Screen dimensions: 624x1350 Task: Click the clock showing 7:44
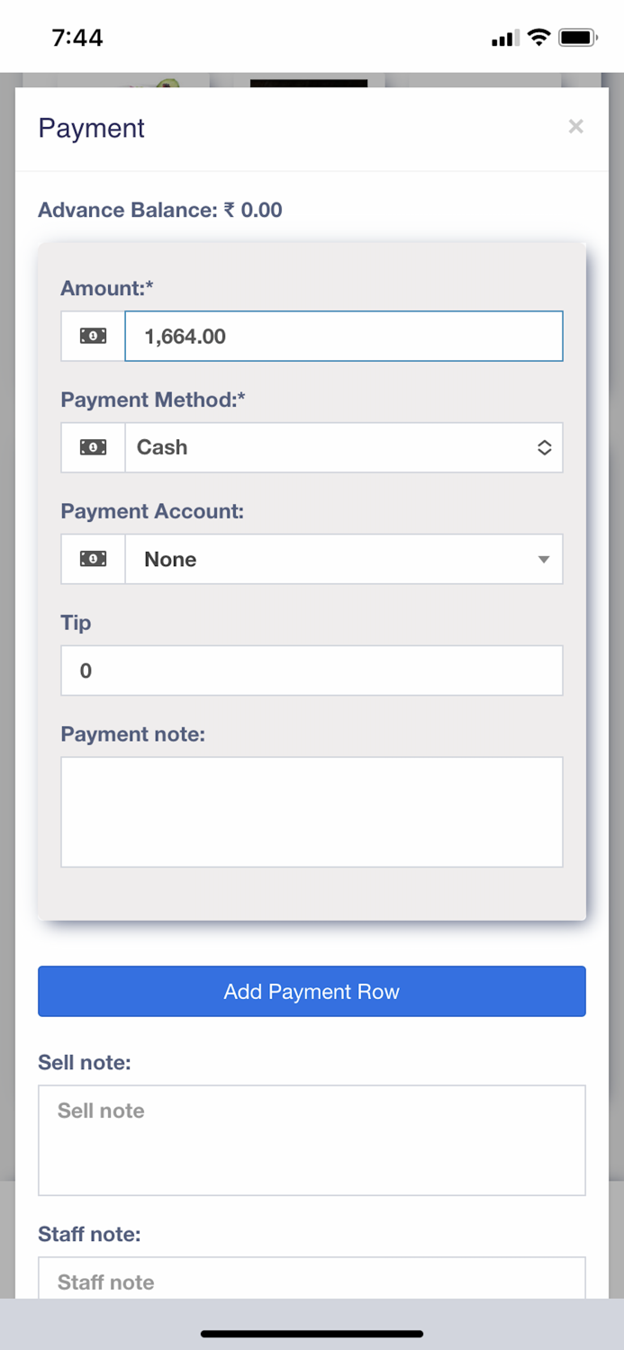77,38
